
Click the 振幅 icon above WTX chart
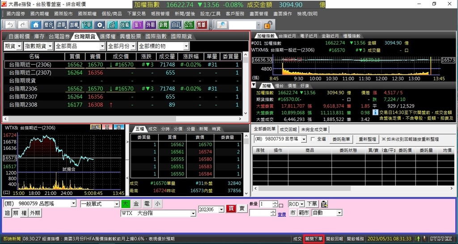(x=96, y=127)
